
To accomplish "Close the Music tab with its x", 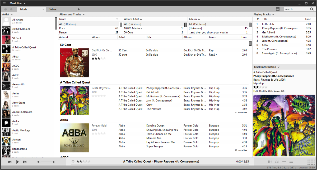I will (43, 9).
